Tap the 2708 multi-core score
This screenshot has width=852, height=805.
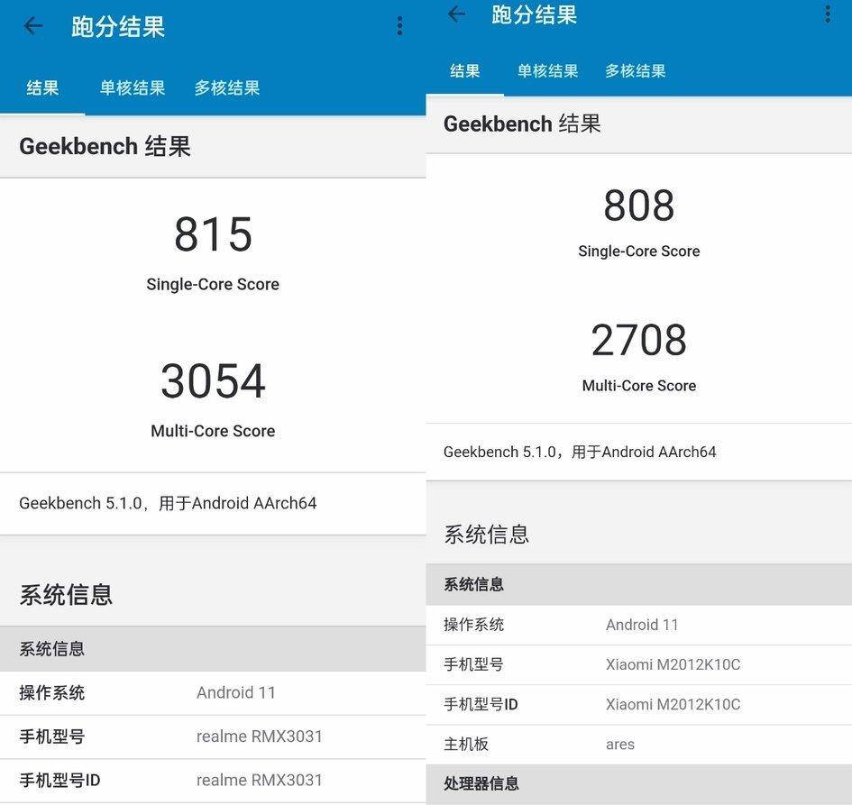coord(638,340)
